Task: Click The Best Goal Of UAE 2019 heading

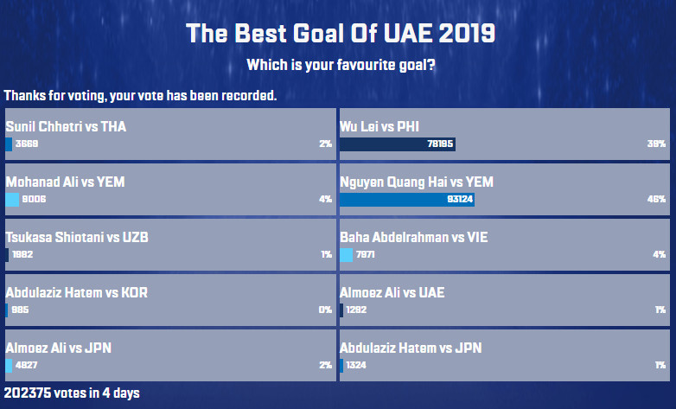Action: coord(341,35)
